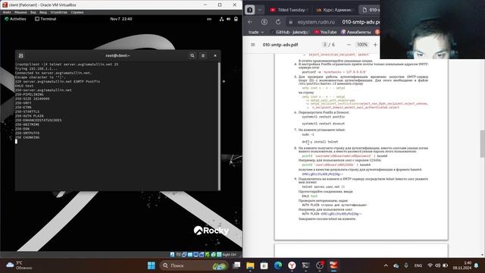Open a new tab in the terminal window
The image size is (485, 273).
click(21, 55)
